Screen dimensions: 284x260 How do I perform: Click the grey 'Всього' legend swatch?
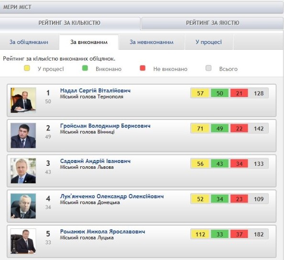tap(208, 68)
